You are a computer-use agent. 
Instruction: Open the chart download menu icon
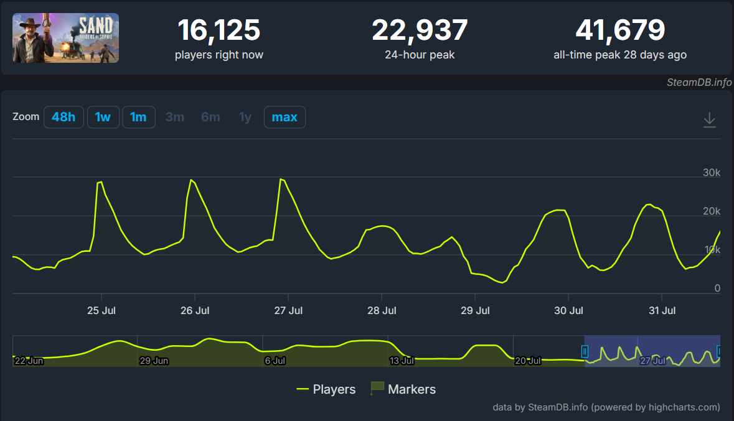tap(710, 120)
